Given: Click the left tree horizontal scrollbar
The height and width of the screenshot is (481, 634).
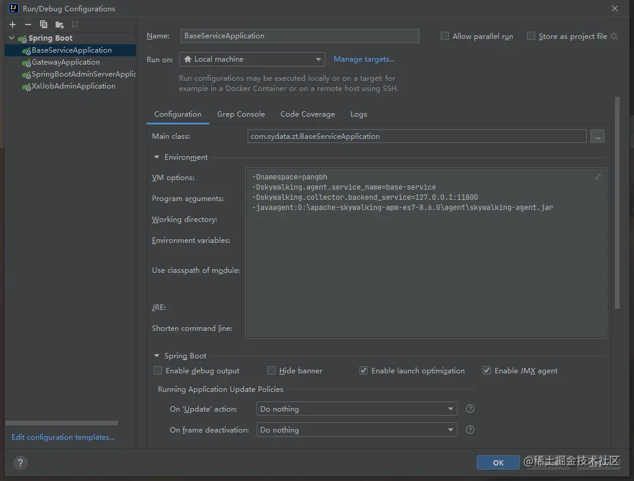Looking at the screenshot, I should point(62,423).
